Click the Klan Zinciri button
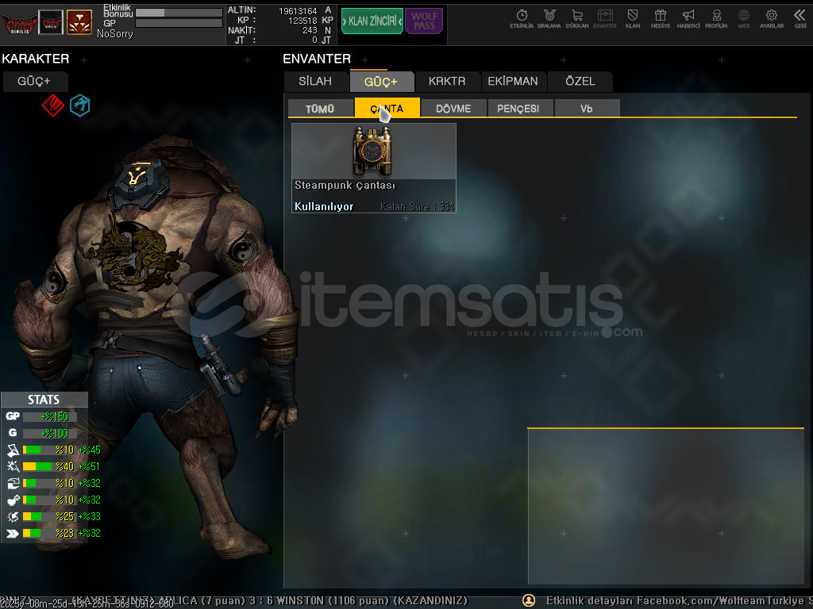Image resolution: width=813 pixels, height=609 pixels. (x=372, y=21)
